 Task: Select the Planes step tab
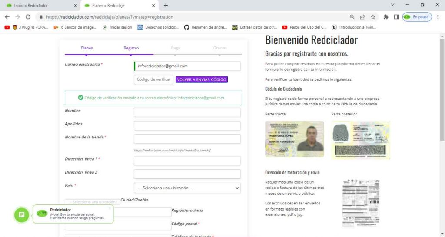[86, 48]
